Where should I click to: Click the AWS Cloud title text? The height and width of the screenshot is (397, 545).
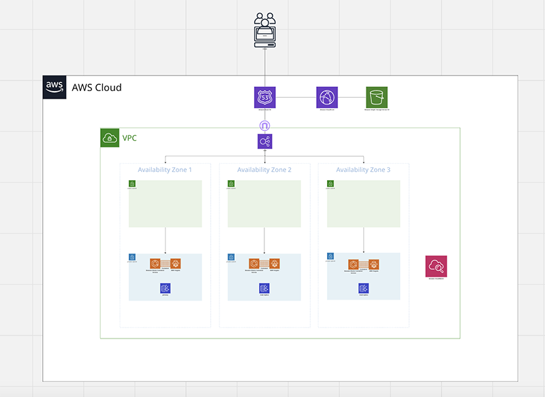[x=97, y=88]
